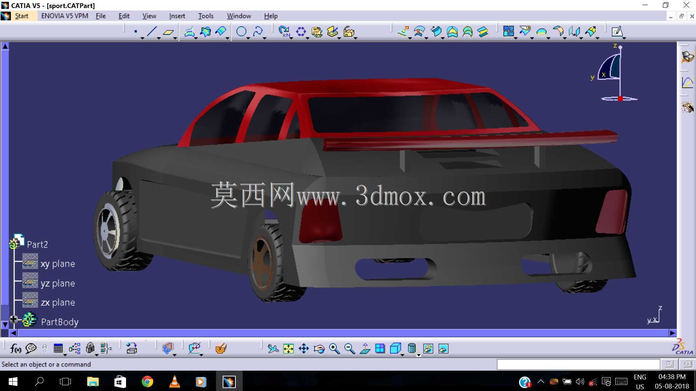696x391 pixels.
Task: Click the Normal View icon
Action: pyautogui.click(x=365, y=349)
